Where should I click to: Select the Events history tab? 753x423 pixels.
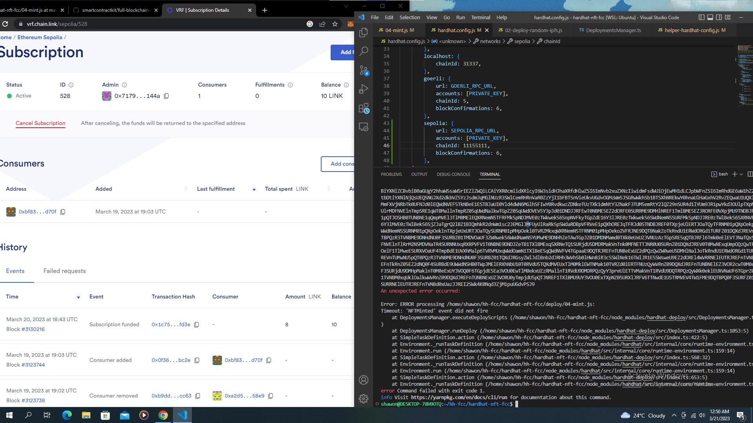click(15, 271)
